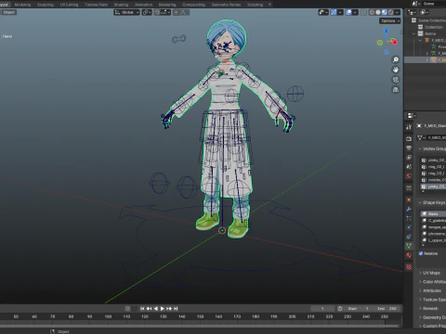This screenshot has height=334, width=446.
Task: Open the Object menu in viewport header
Action: 9,12
